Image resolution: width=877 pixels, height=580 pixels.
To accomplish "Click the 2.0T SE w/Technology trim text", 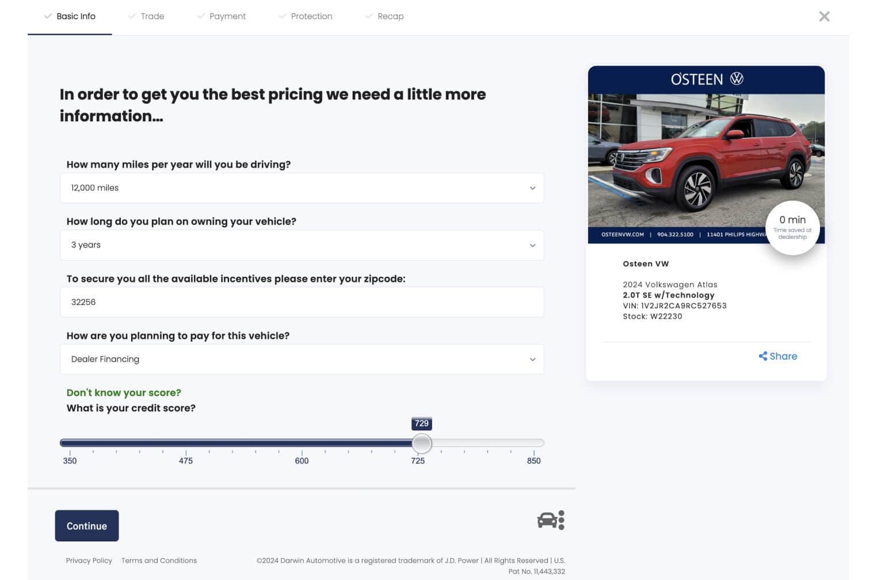I will (x=669, y=295).
